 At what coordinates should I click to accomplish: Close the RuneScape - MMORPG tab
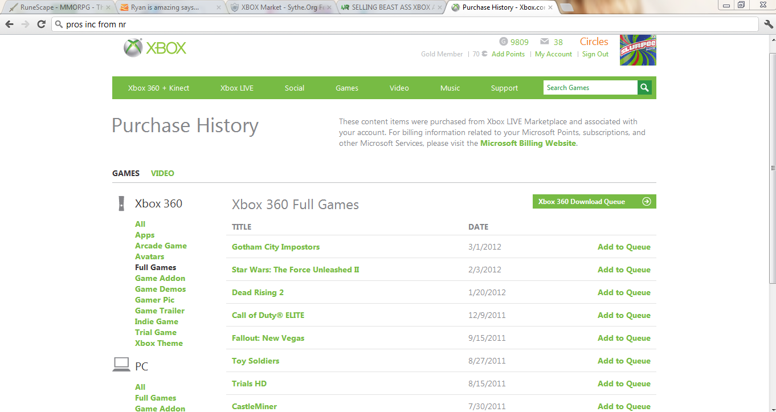(x=108, y=7)
